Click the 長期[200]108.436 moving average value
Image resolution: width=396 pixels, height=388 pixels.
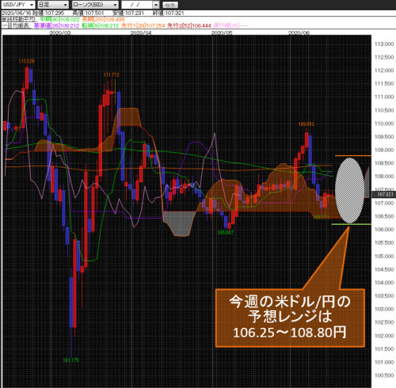pyautogui.click(x=103, y=19)
